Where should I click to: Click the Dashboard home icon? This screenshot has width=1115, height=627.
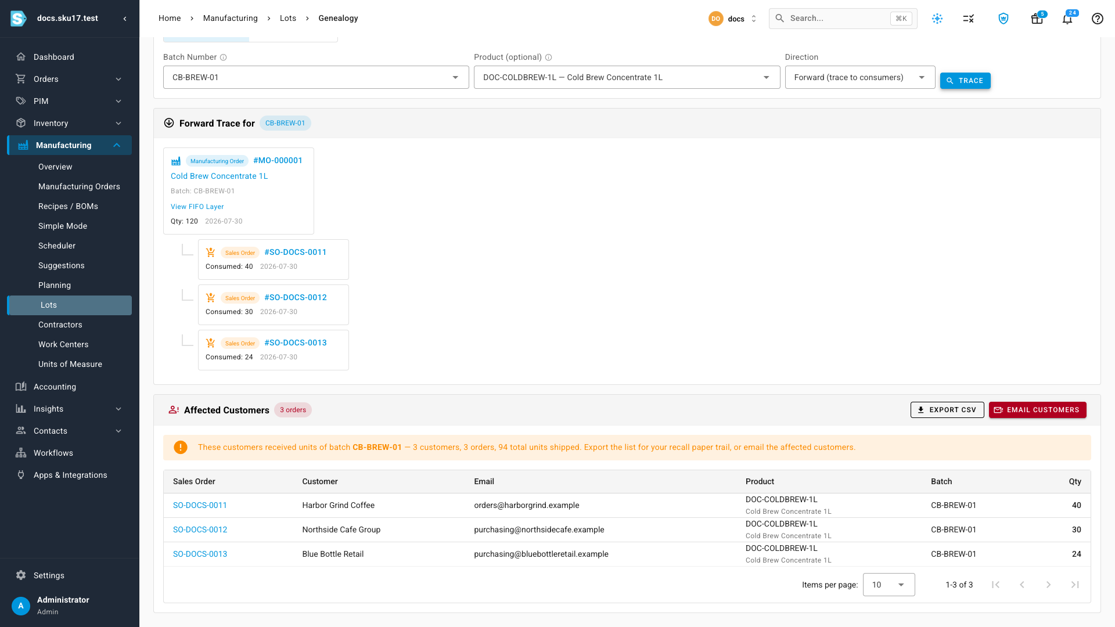[x=21, y=57]
